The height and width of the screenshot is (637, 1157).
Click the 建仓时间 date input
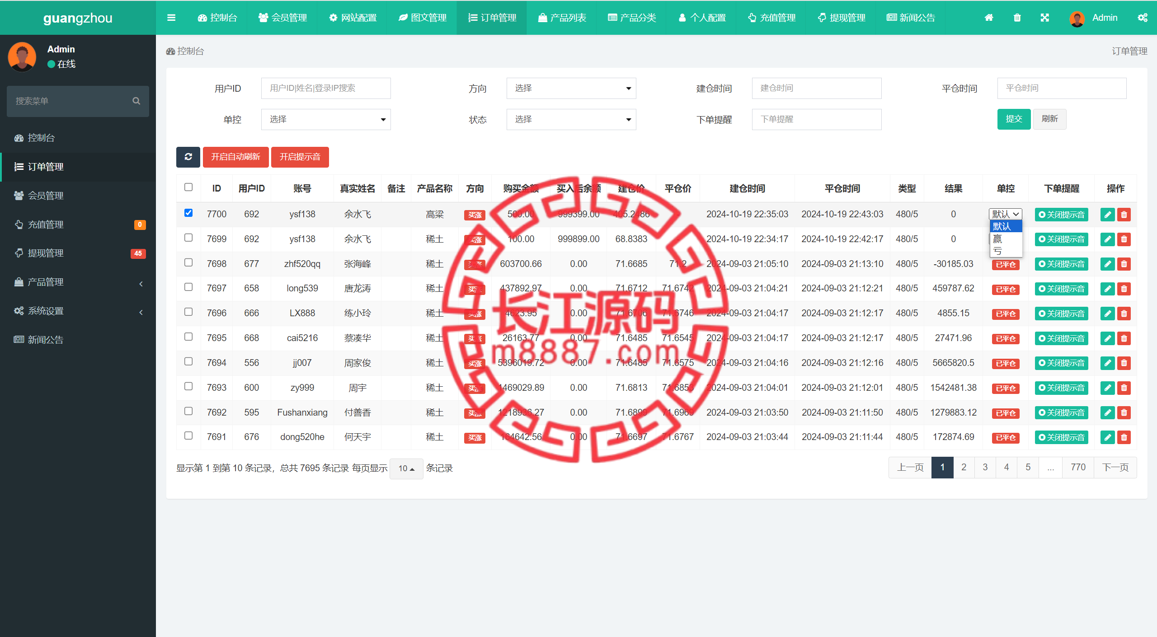point(816,88)
